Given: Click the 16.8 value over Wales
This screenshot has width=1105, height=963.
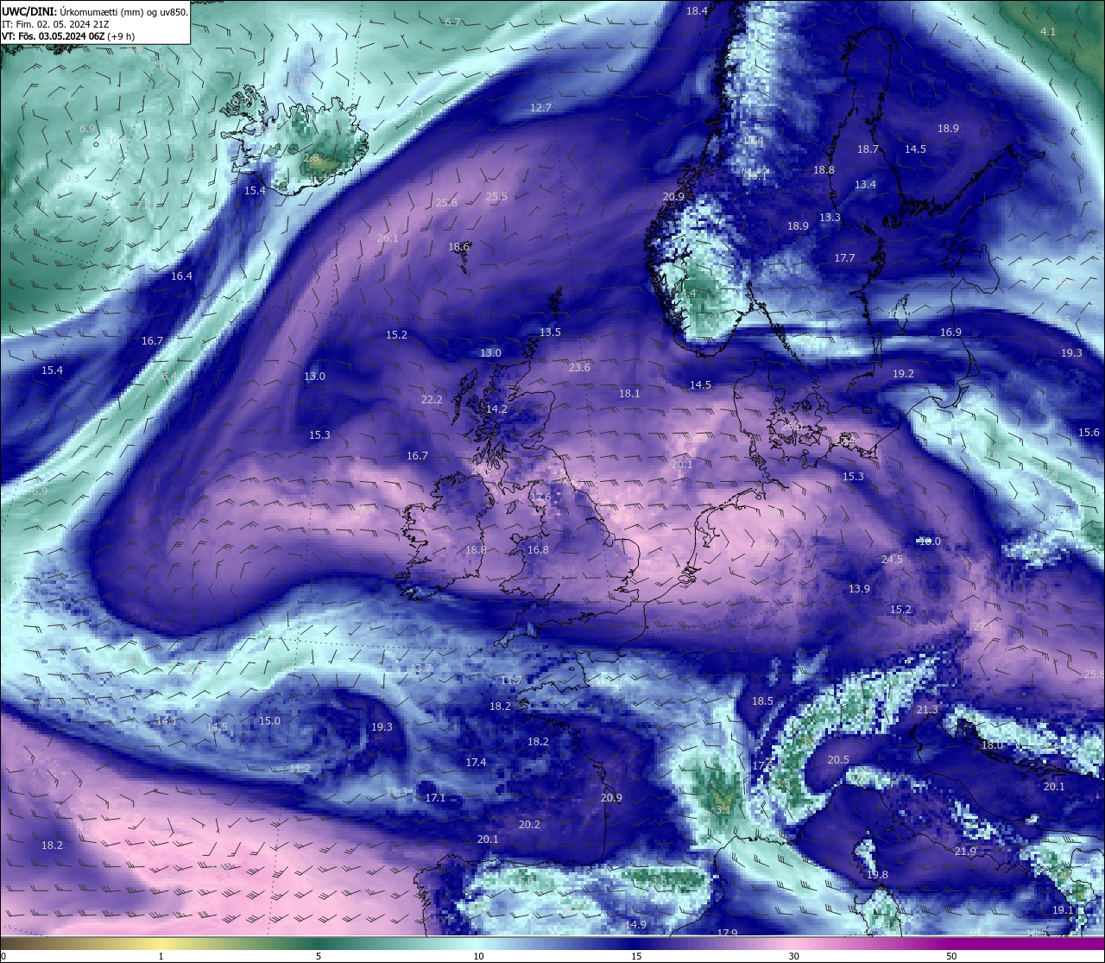Looking at the screenshot, I should (538, 550).
